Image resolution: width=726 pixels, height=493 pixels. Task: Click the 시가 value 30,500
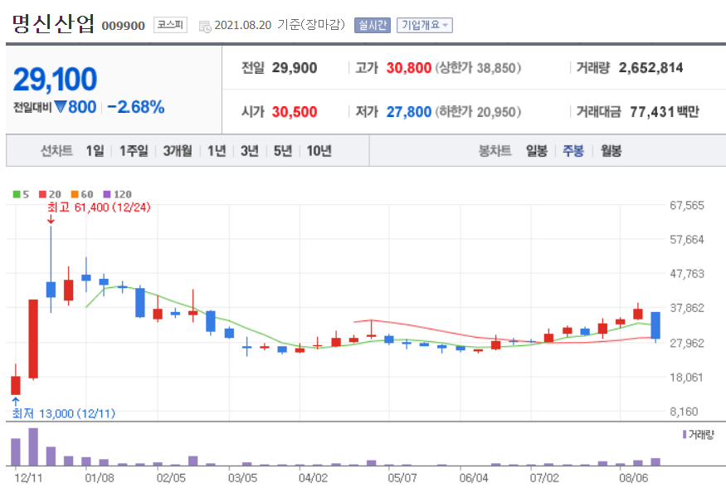point(295,112)
